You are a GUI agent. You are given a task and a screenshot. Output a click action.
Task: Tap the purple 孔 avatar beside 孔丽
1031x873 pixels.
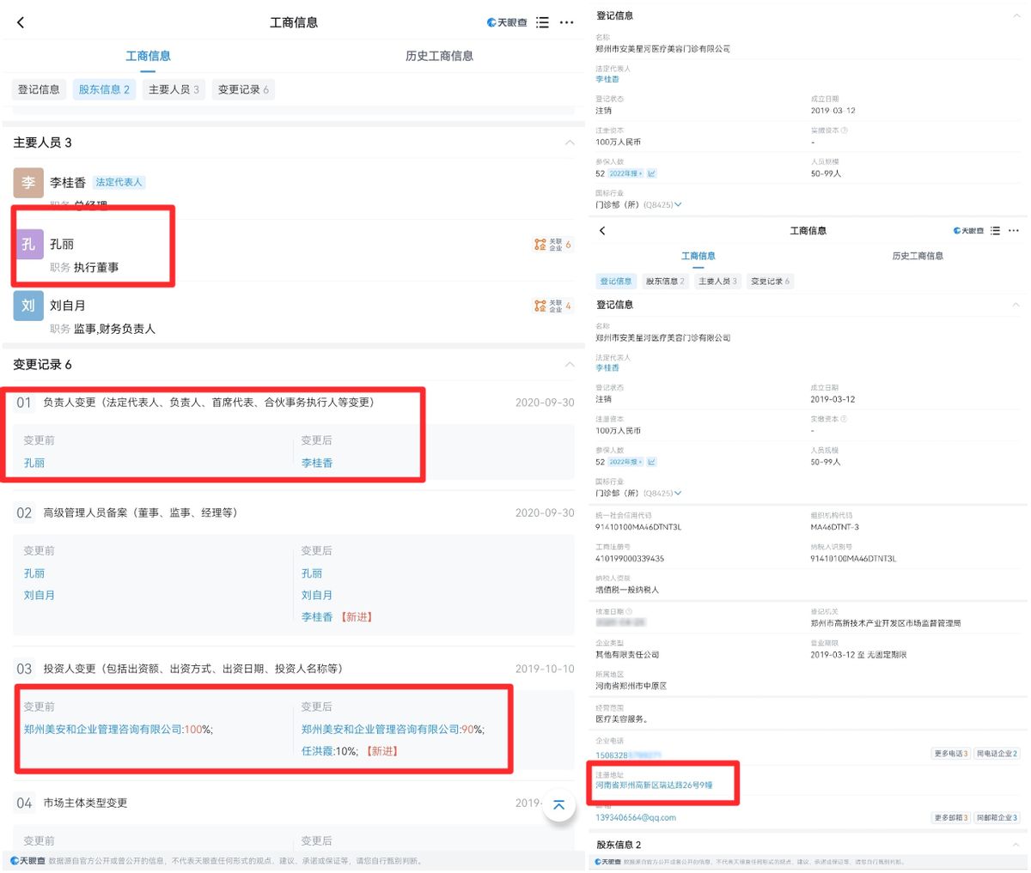tap(28, 245)
